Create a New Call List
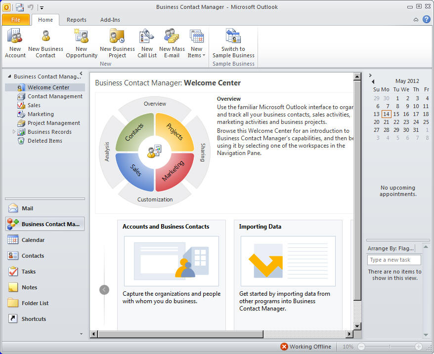The height and width of the screenshot is (354, 434). pos(147,43)
